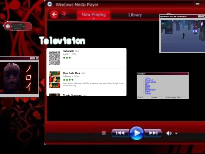Expand the Now Playing dropdown arrow
Screen dimensions: 205x154
[x=93, y=19]
